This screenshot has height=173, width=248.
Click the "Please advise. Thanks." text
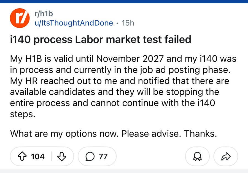(169, 134)
